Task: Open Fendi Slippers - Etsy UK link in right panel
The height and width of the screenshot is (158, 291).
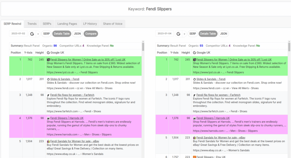Action: 211,157
